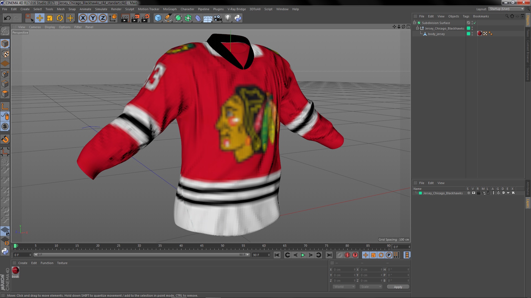Screen dimensions: 531x298
Task: Toggle Jersey_Chicago_Blackhawks visibility dots
Action: pos(472,28)
